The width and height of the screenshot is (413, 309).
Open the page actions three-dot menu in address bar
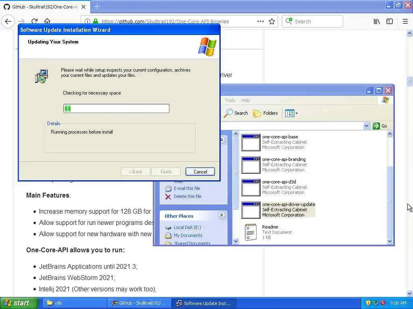[x=260, y=21]
